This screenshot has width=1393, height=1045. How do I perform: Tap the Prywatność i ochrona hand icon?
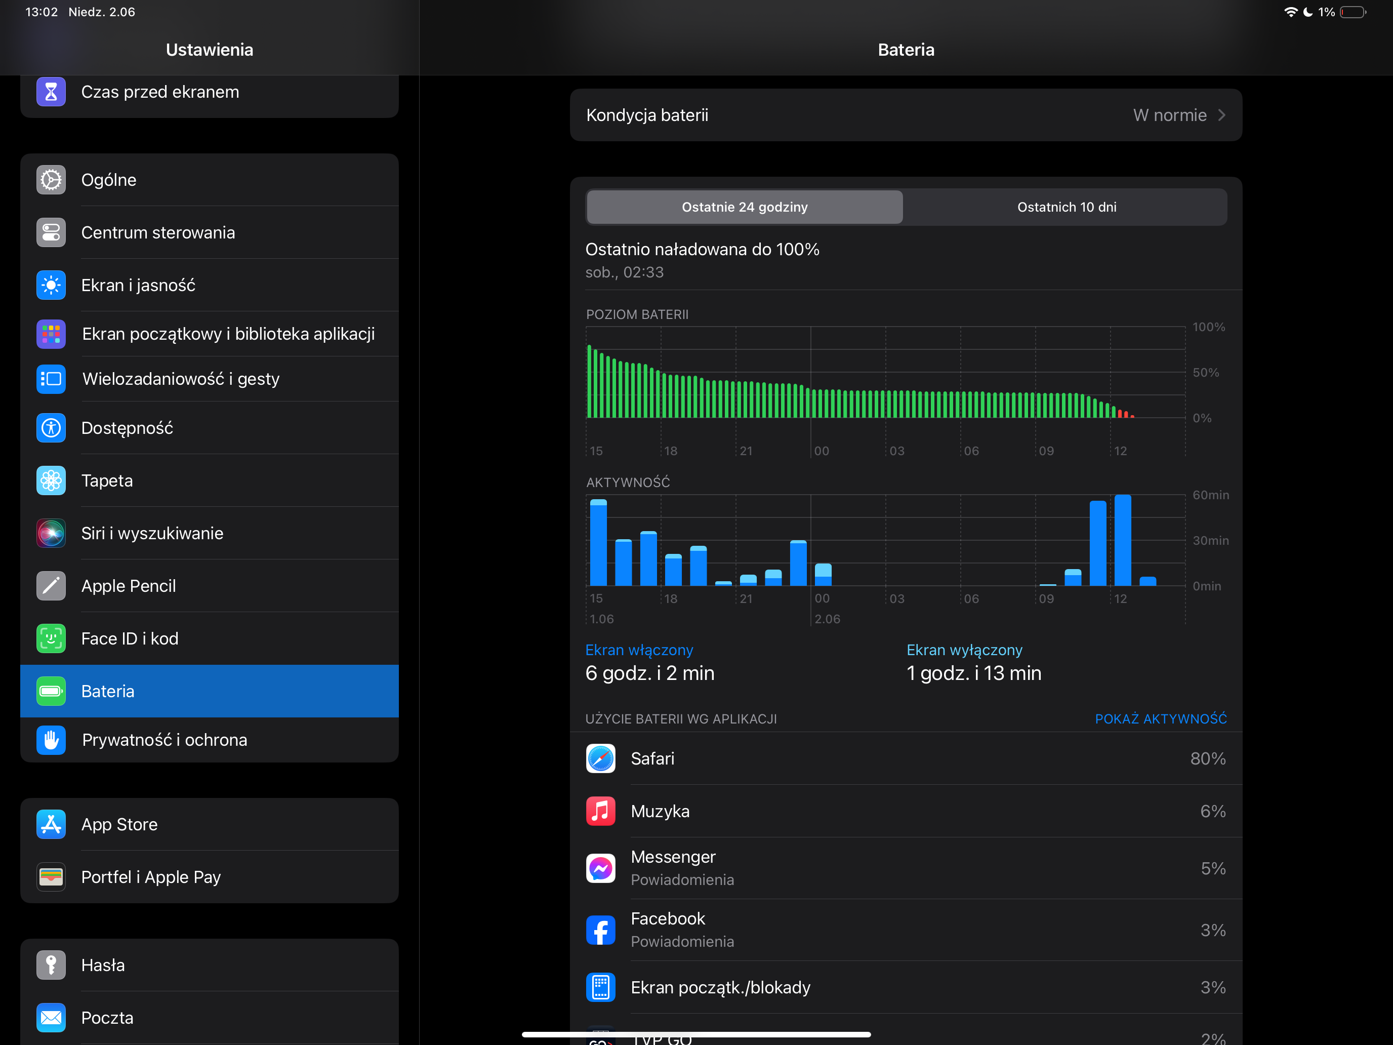tap(51, 740)
